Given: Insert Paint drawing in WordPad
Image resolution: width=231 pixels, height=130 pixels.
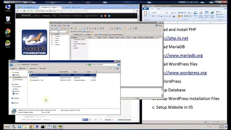Looking at the screenshot, I should pos(201,14).
